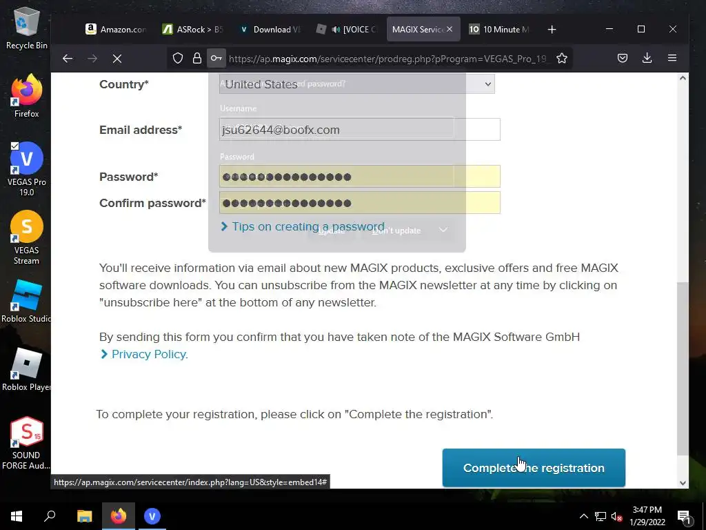The image size is (706, 530).
Task: Open the Roblox Studio desktop shortcut
Action: 26,301
